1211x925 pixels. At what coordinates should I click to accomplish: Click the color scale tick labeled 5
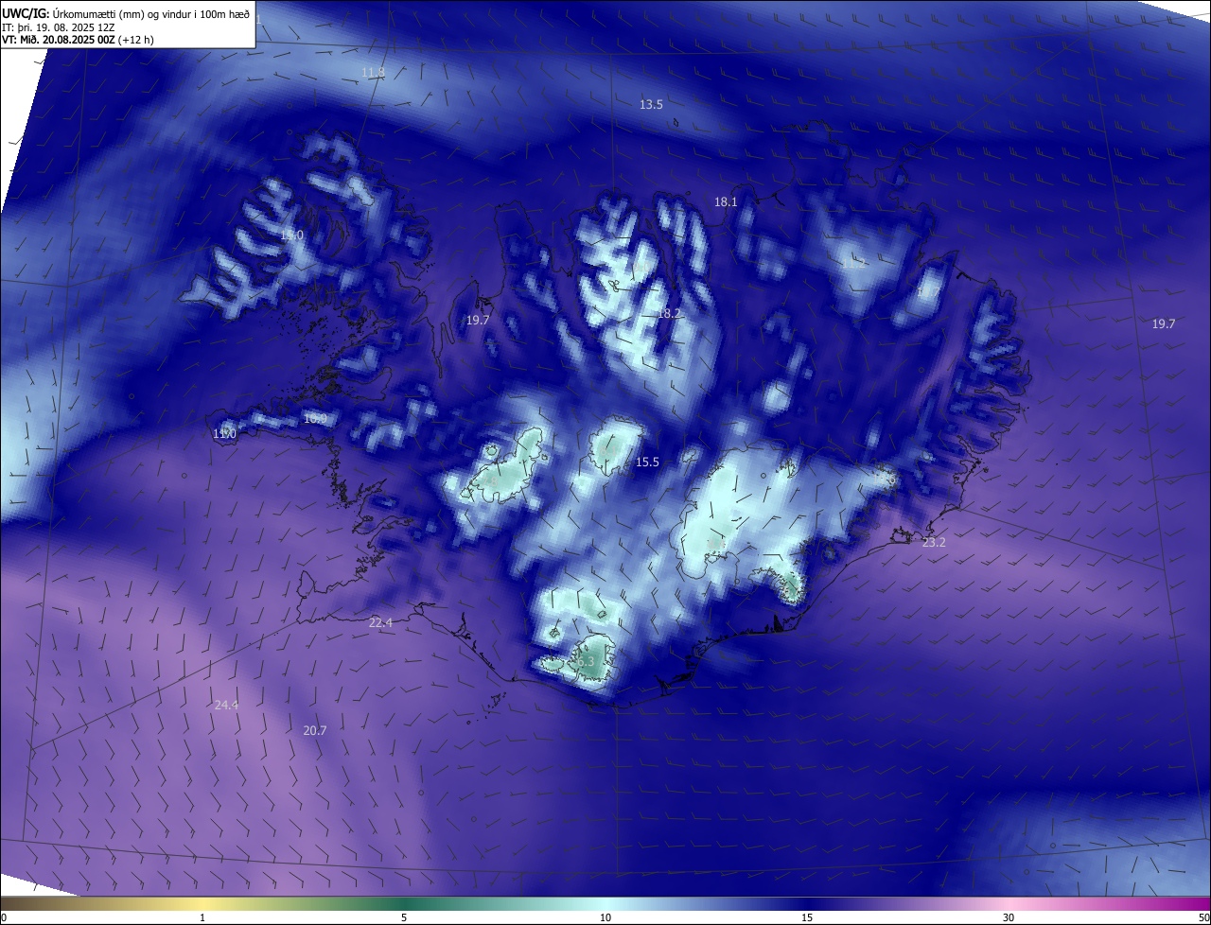tap(404, 917)
